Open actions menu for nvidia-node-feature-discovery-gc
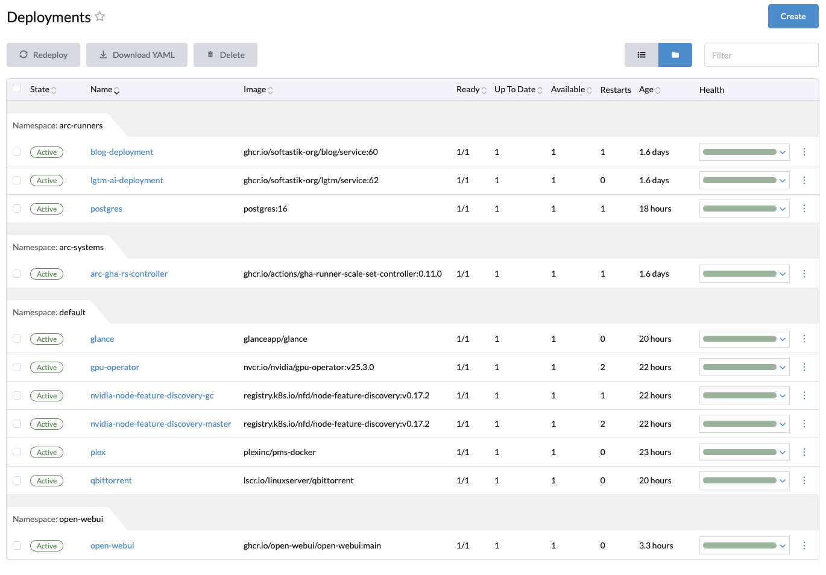This screenshot has width=826, height=575. coord(804,395)
